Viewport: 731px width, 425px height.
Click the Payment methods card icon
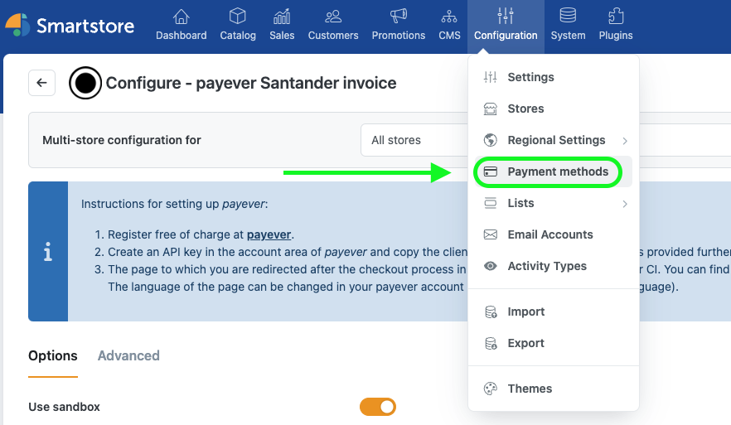coord(491,171)
